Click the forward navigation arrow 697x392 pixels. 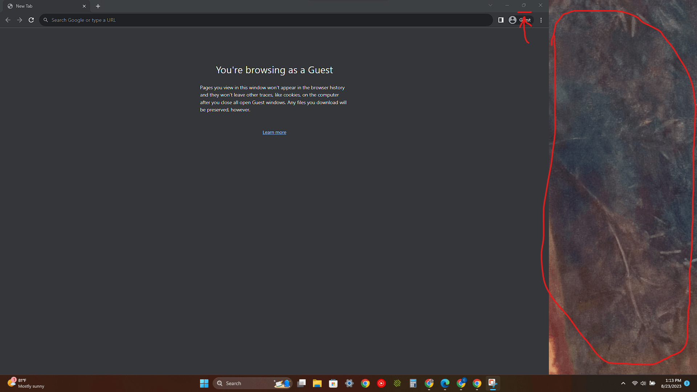pos(20,20)
